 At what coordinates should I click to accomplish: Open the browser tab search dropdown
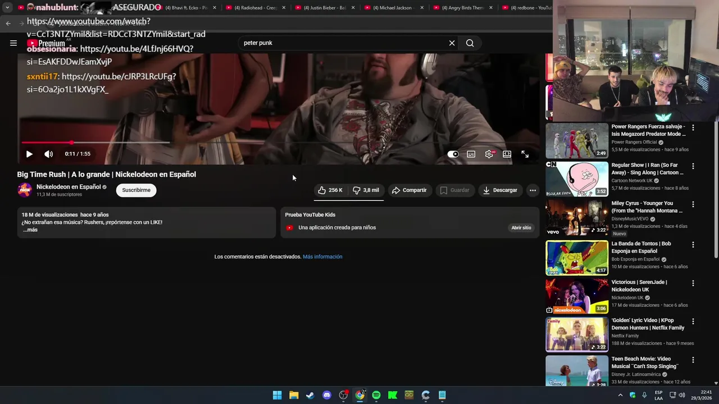(x=7, y=8)
